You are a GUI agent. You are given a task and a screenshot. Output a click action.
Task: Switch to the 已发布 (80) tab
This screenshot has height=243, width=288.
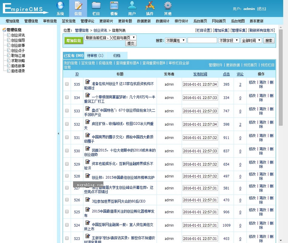tap(73, 56)
